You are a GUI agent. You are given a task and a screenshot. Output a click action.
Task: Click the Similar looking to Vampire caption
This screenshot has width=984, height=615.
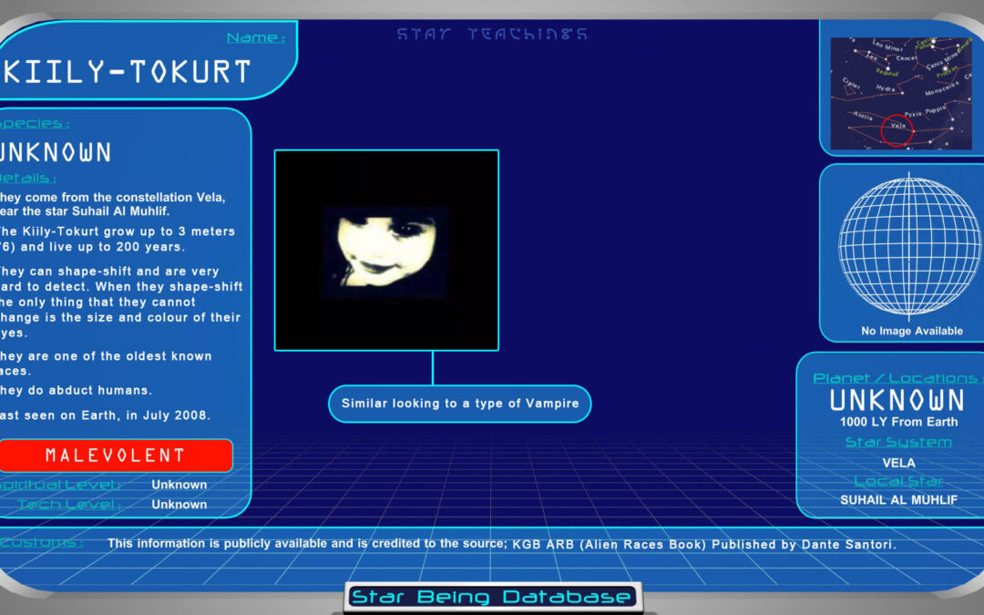coord(460,404)
